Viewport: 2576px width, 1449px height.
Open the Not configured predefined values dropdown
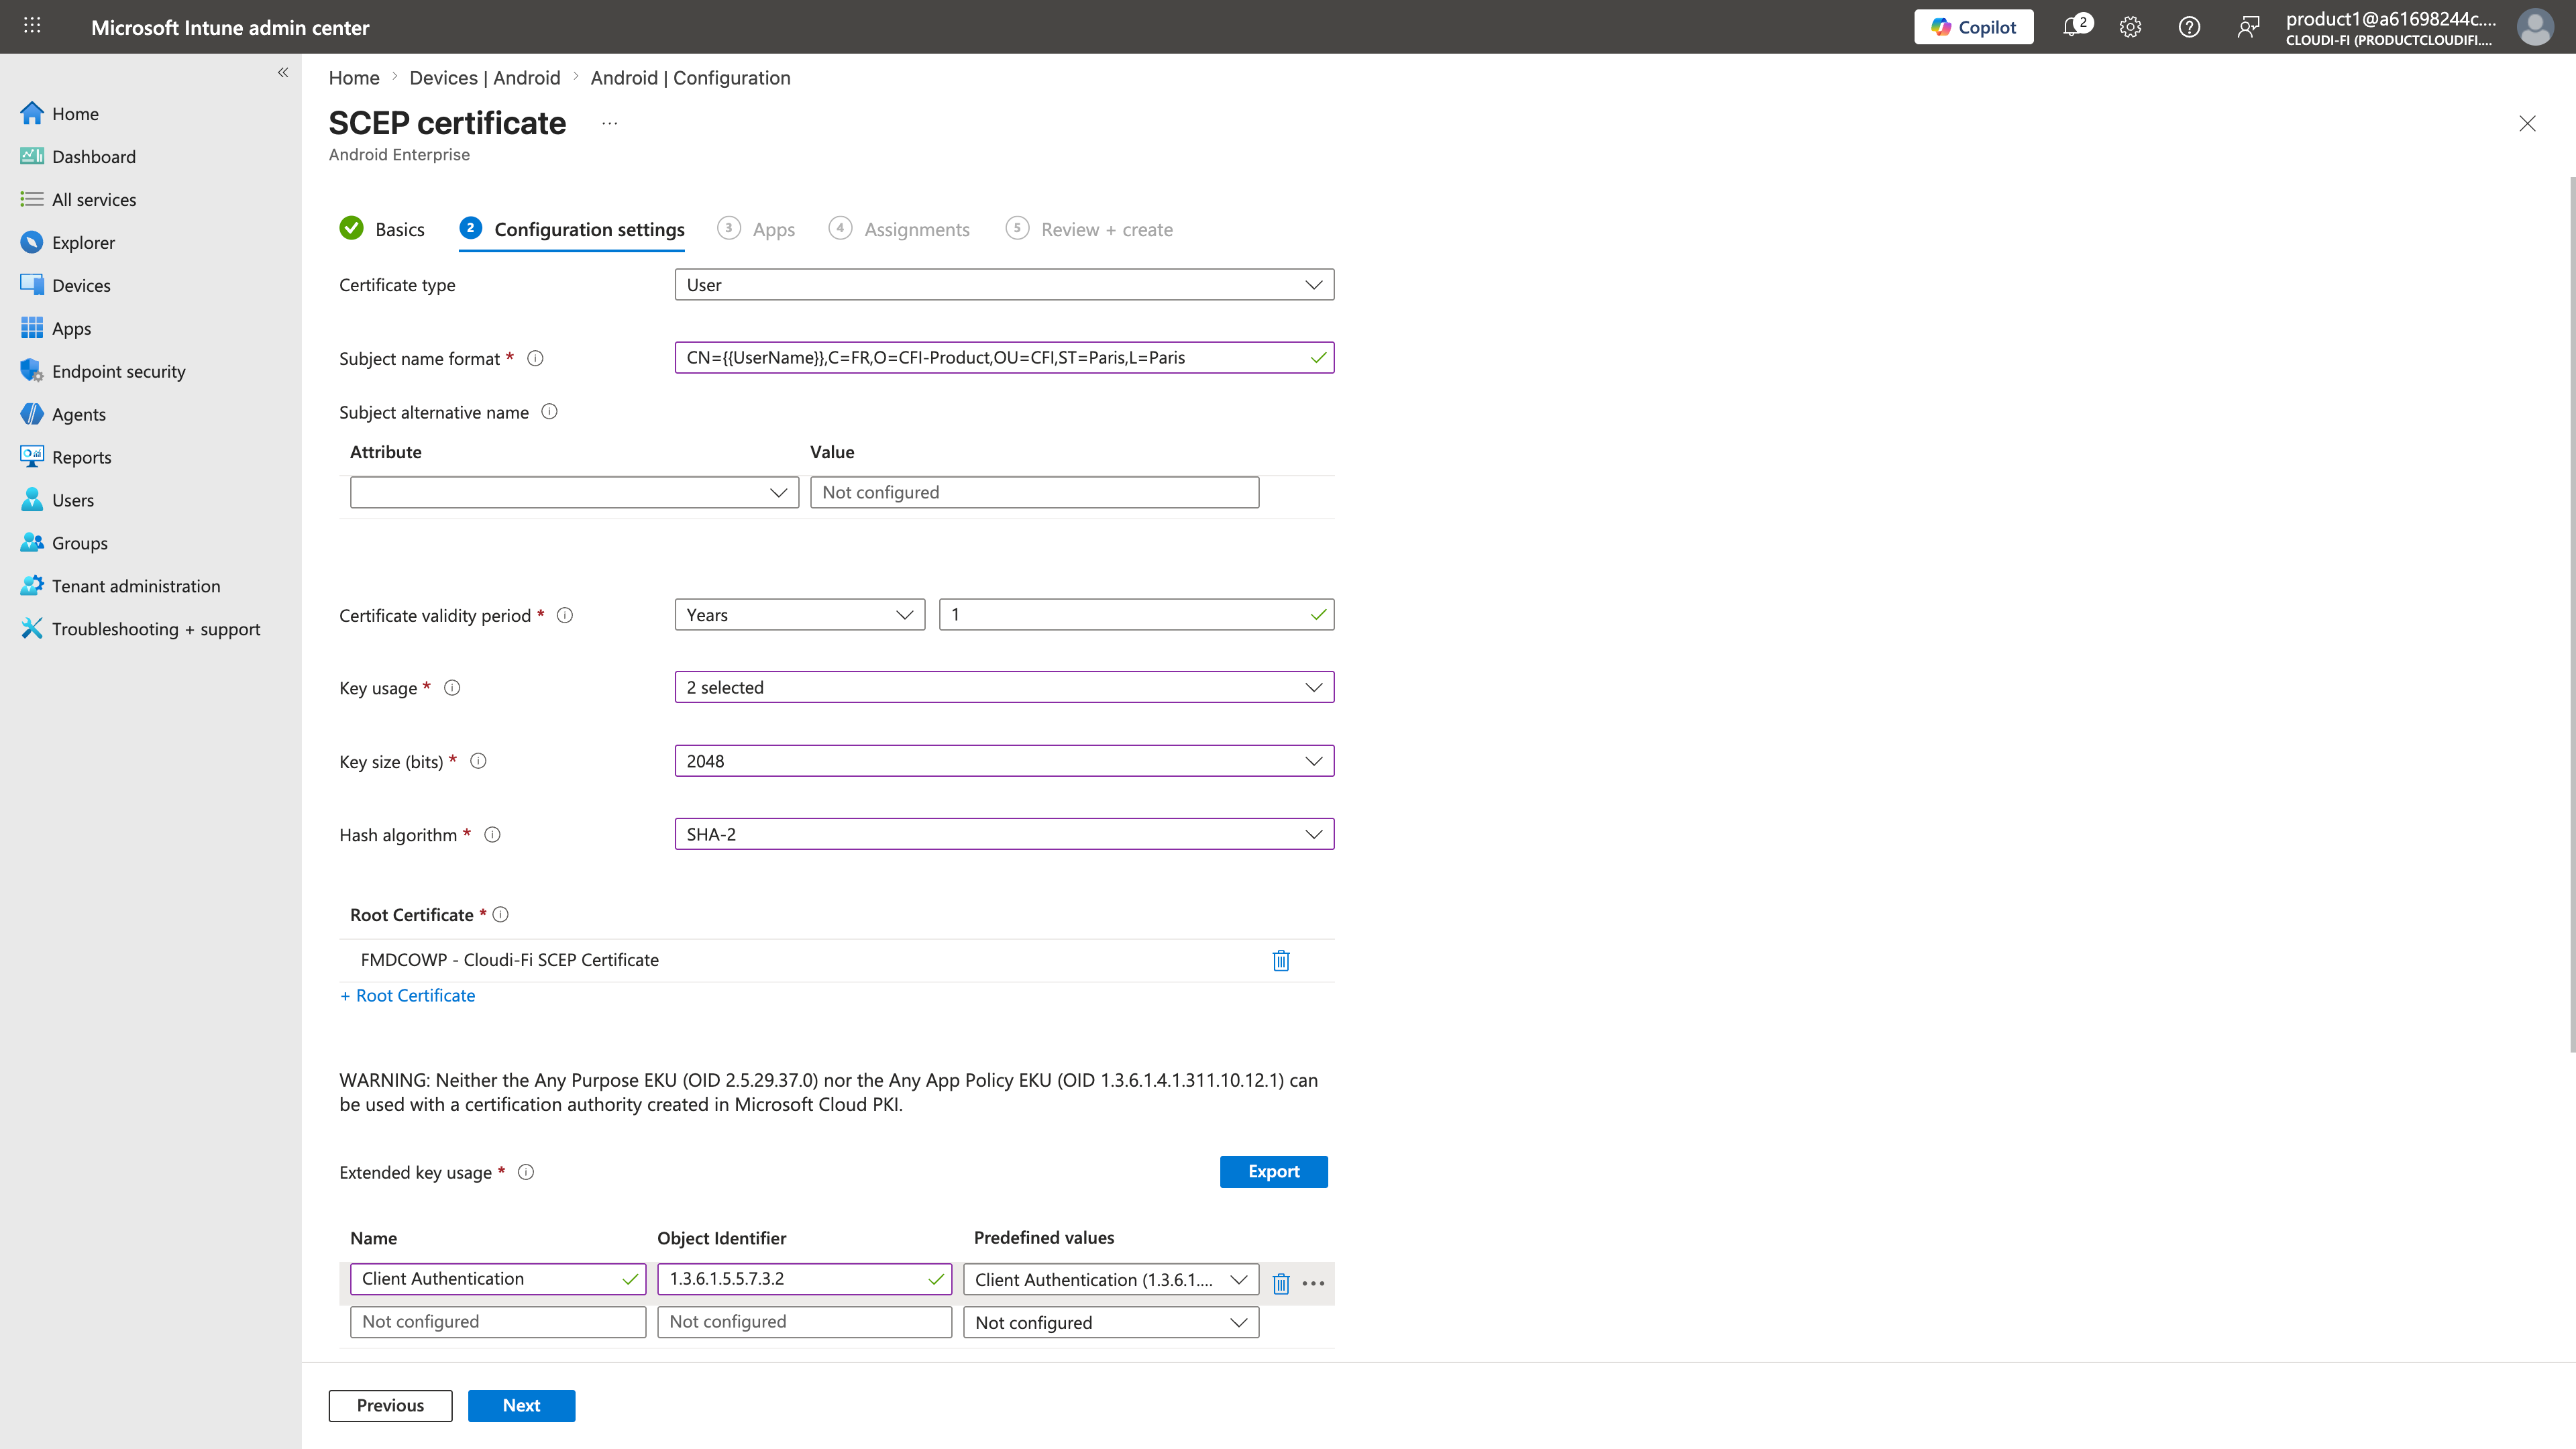click(1111, 1322)
